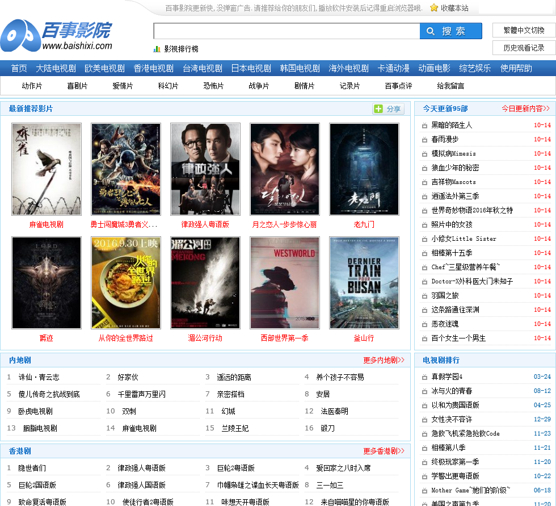
Task: Open 历史观看记录 viewing history
Action: [x=524, y=48]
